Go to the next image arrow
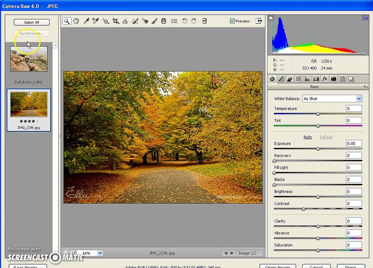This screenshot has width=373, height=268. click(x=232, y=253)
